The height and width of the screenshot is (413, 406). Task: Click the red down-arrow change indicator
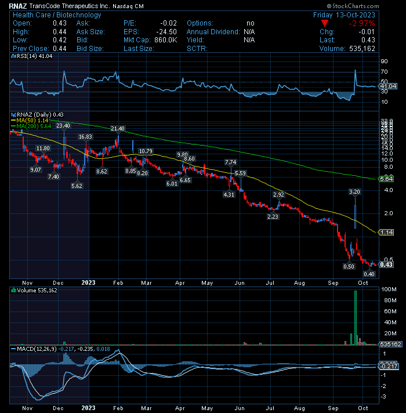click(325, 23)
